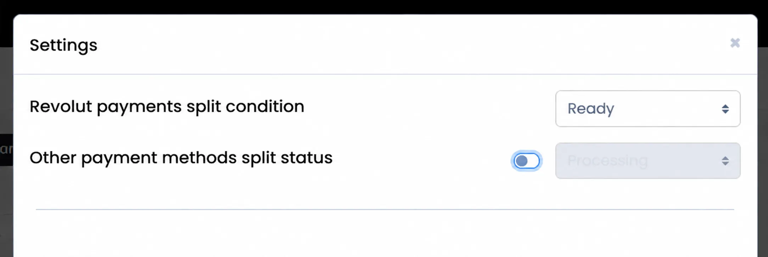Click the word Revolut in the first setting label
This screenshot has width=768, height=257.
click(61, 106)
